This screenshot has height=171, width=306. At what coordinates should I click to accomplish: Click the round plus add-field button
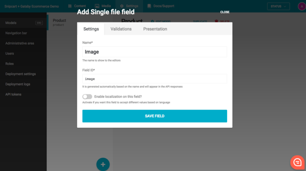click(x=103, y=164)
